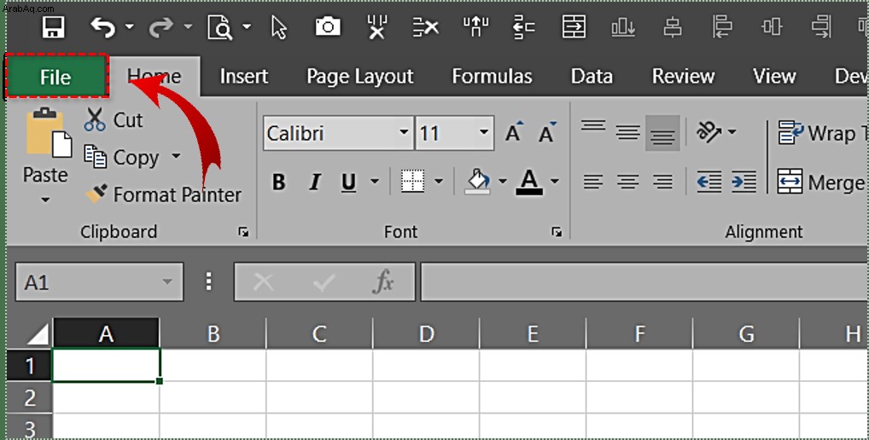Open the Font Color dropdown arrow
Image resolution: width=869 pixels, height=440 pixels.
[555, 181]
